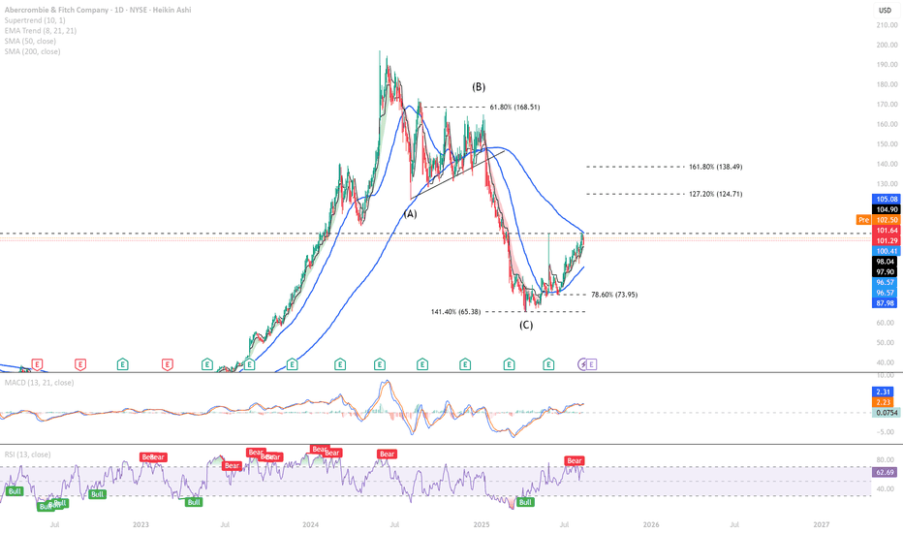
Task: Click the 2026 label on the time axis
Action: coord(651,524)
